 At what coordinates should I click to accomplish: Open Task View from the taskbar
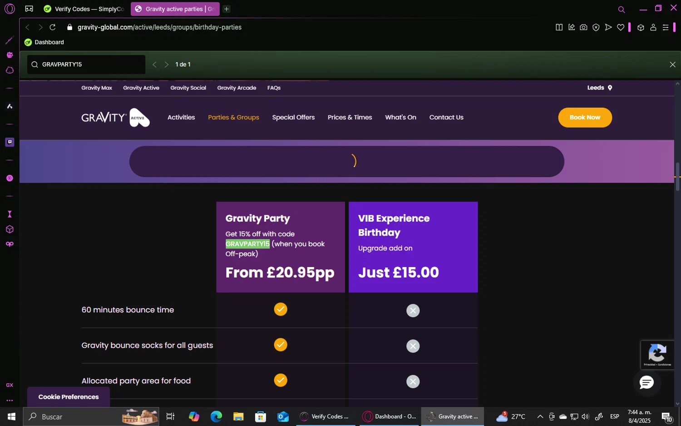click(171, 416)
